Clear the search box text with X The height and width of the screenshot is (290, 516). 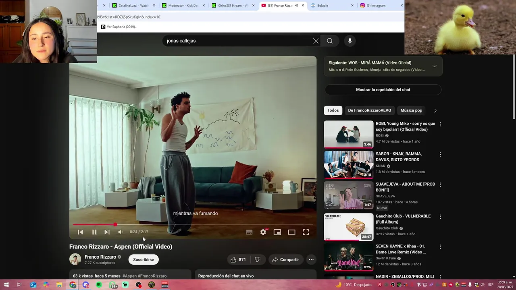316,41
